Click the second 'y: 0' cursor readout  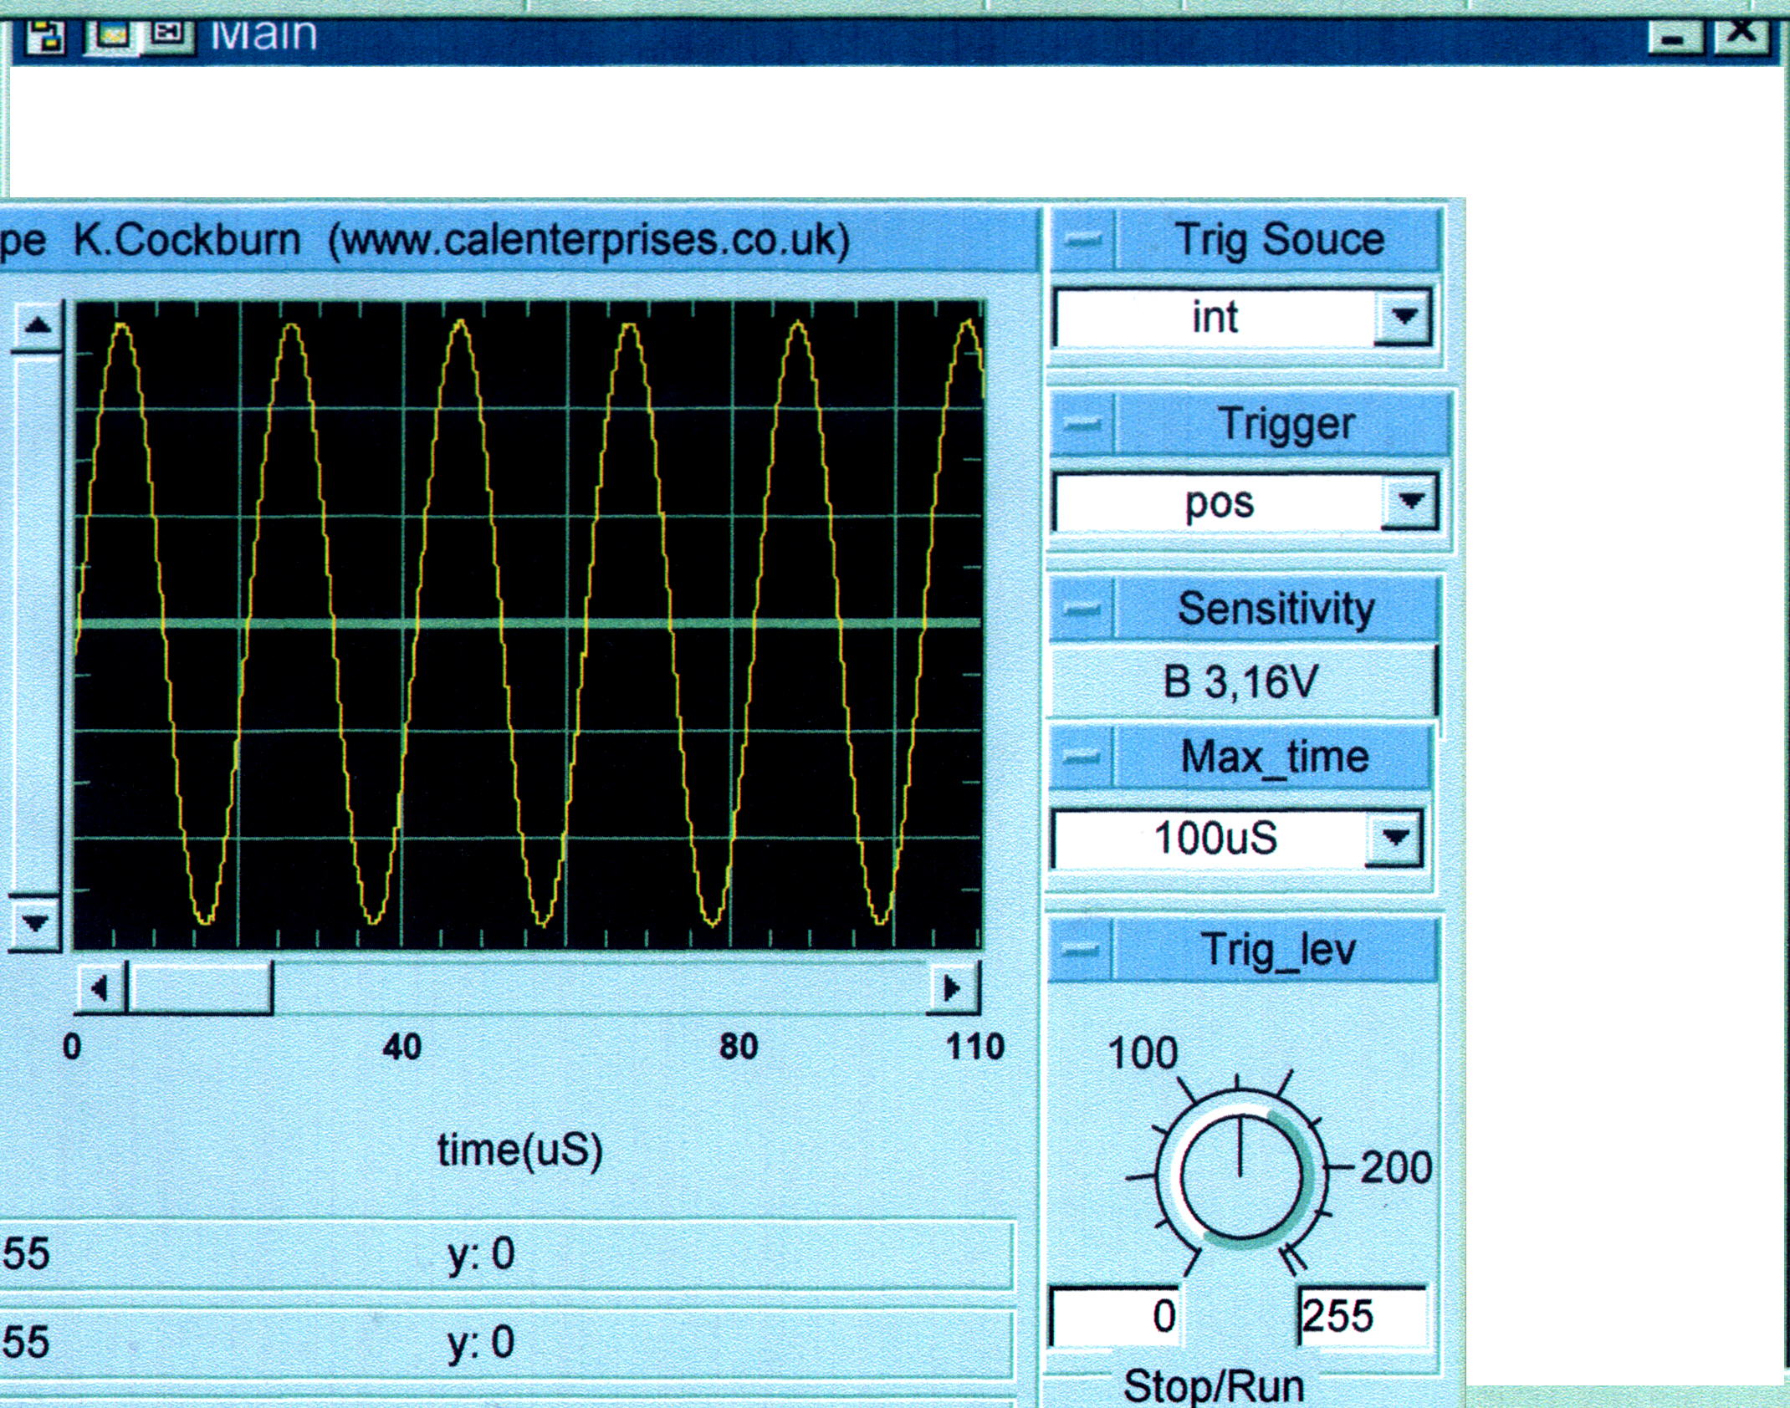pyautogui.click(x=481, y=1343)
